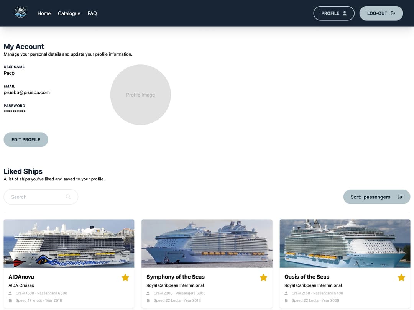Click the crew person icon on AIDAnova card
Viewport: 414px width, 310px height.
click(10, 293)
